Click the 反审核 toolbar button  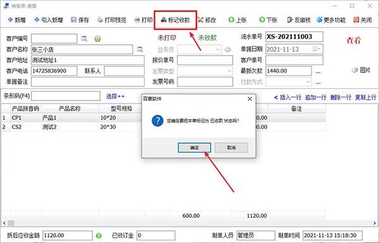point(299,20)
